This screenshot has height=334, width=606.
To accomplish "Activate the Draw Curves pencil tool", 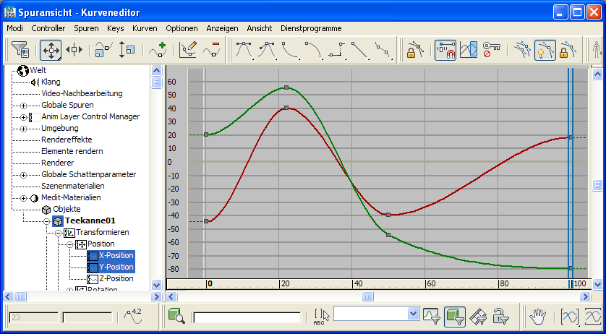I will tap(188, 50).
